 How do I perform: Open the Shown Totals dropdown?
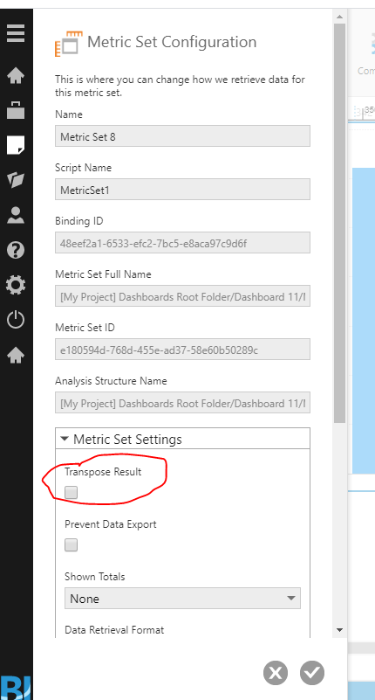[182, 599]
